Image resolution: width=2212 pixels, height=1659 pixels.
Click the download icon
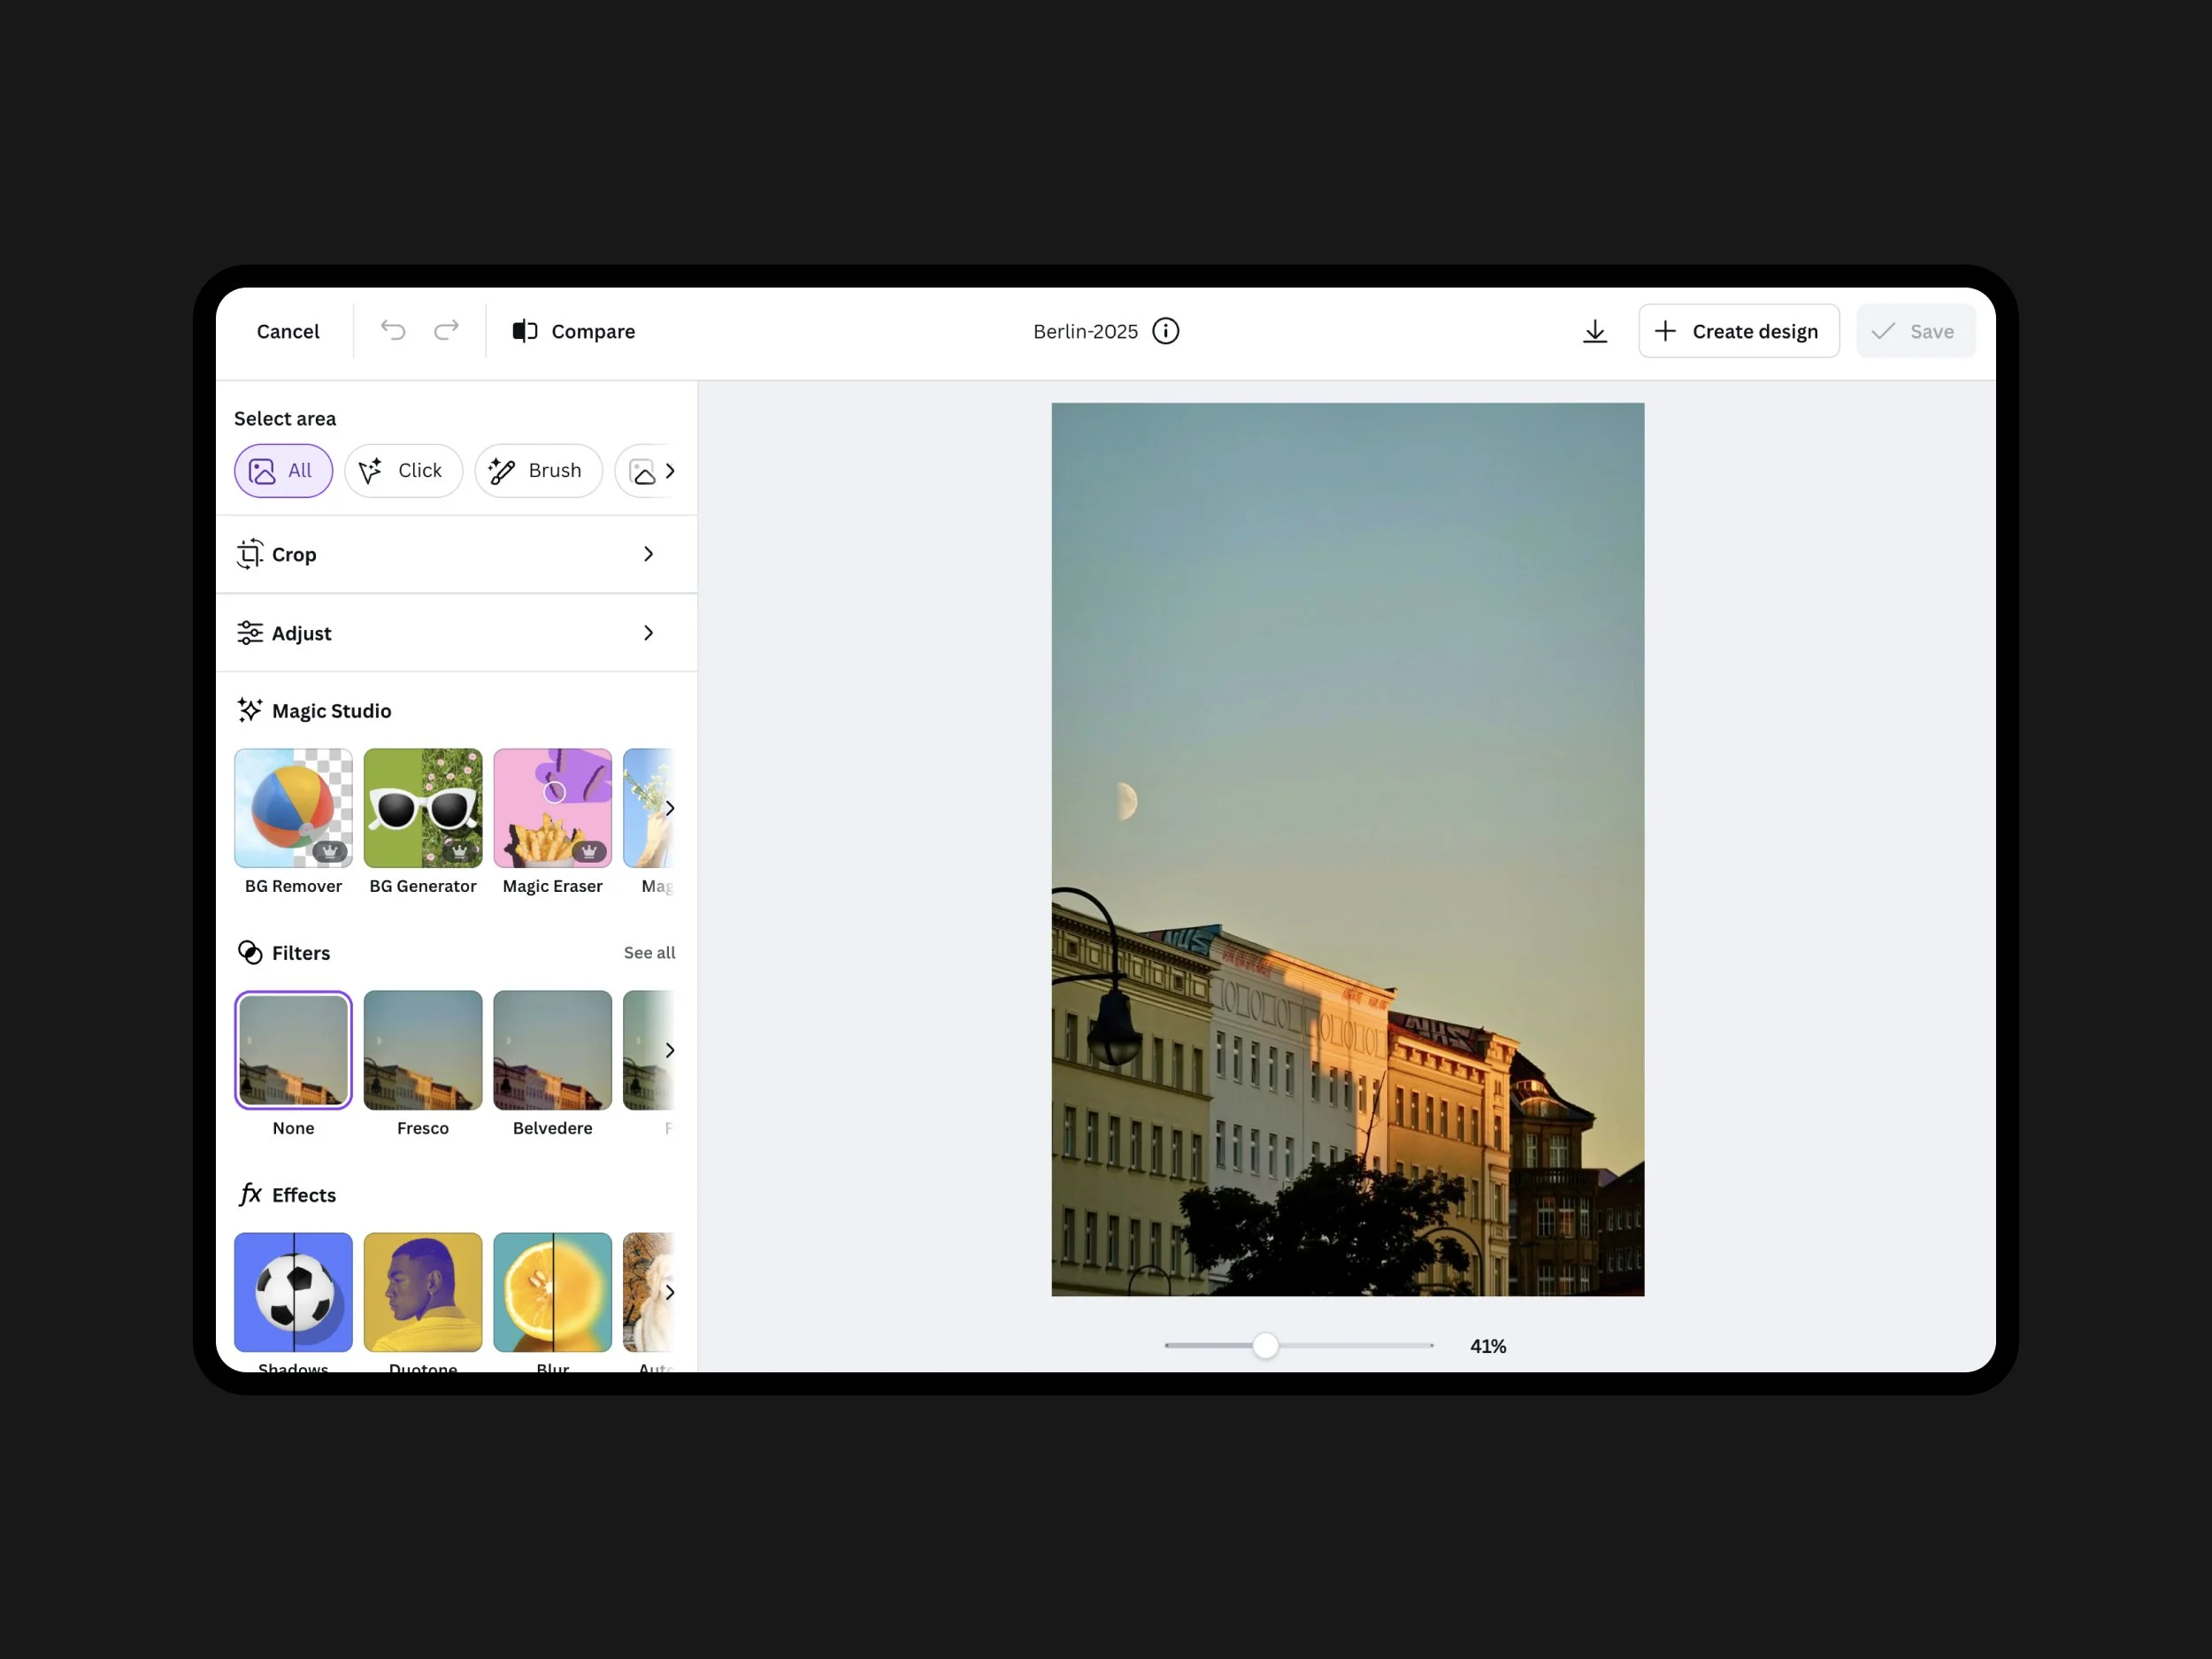pos(1595,331)
